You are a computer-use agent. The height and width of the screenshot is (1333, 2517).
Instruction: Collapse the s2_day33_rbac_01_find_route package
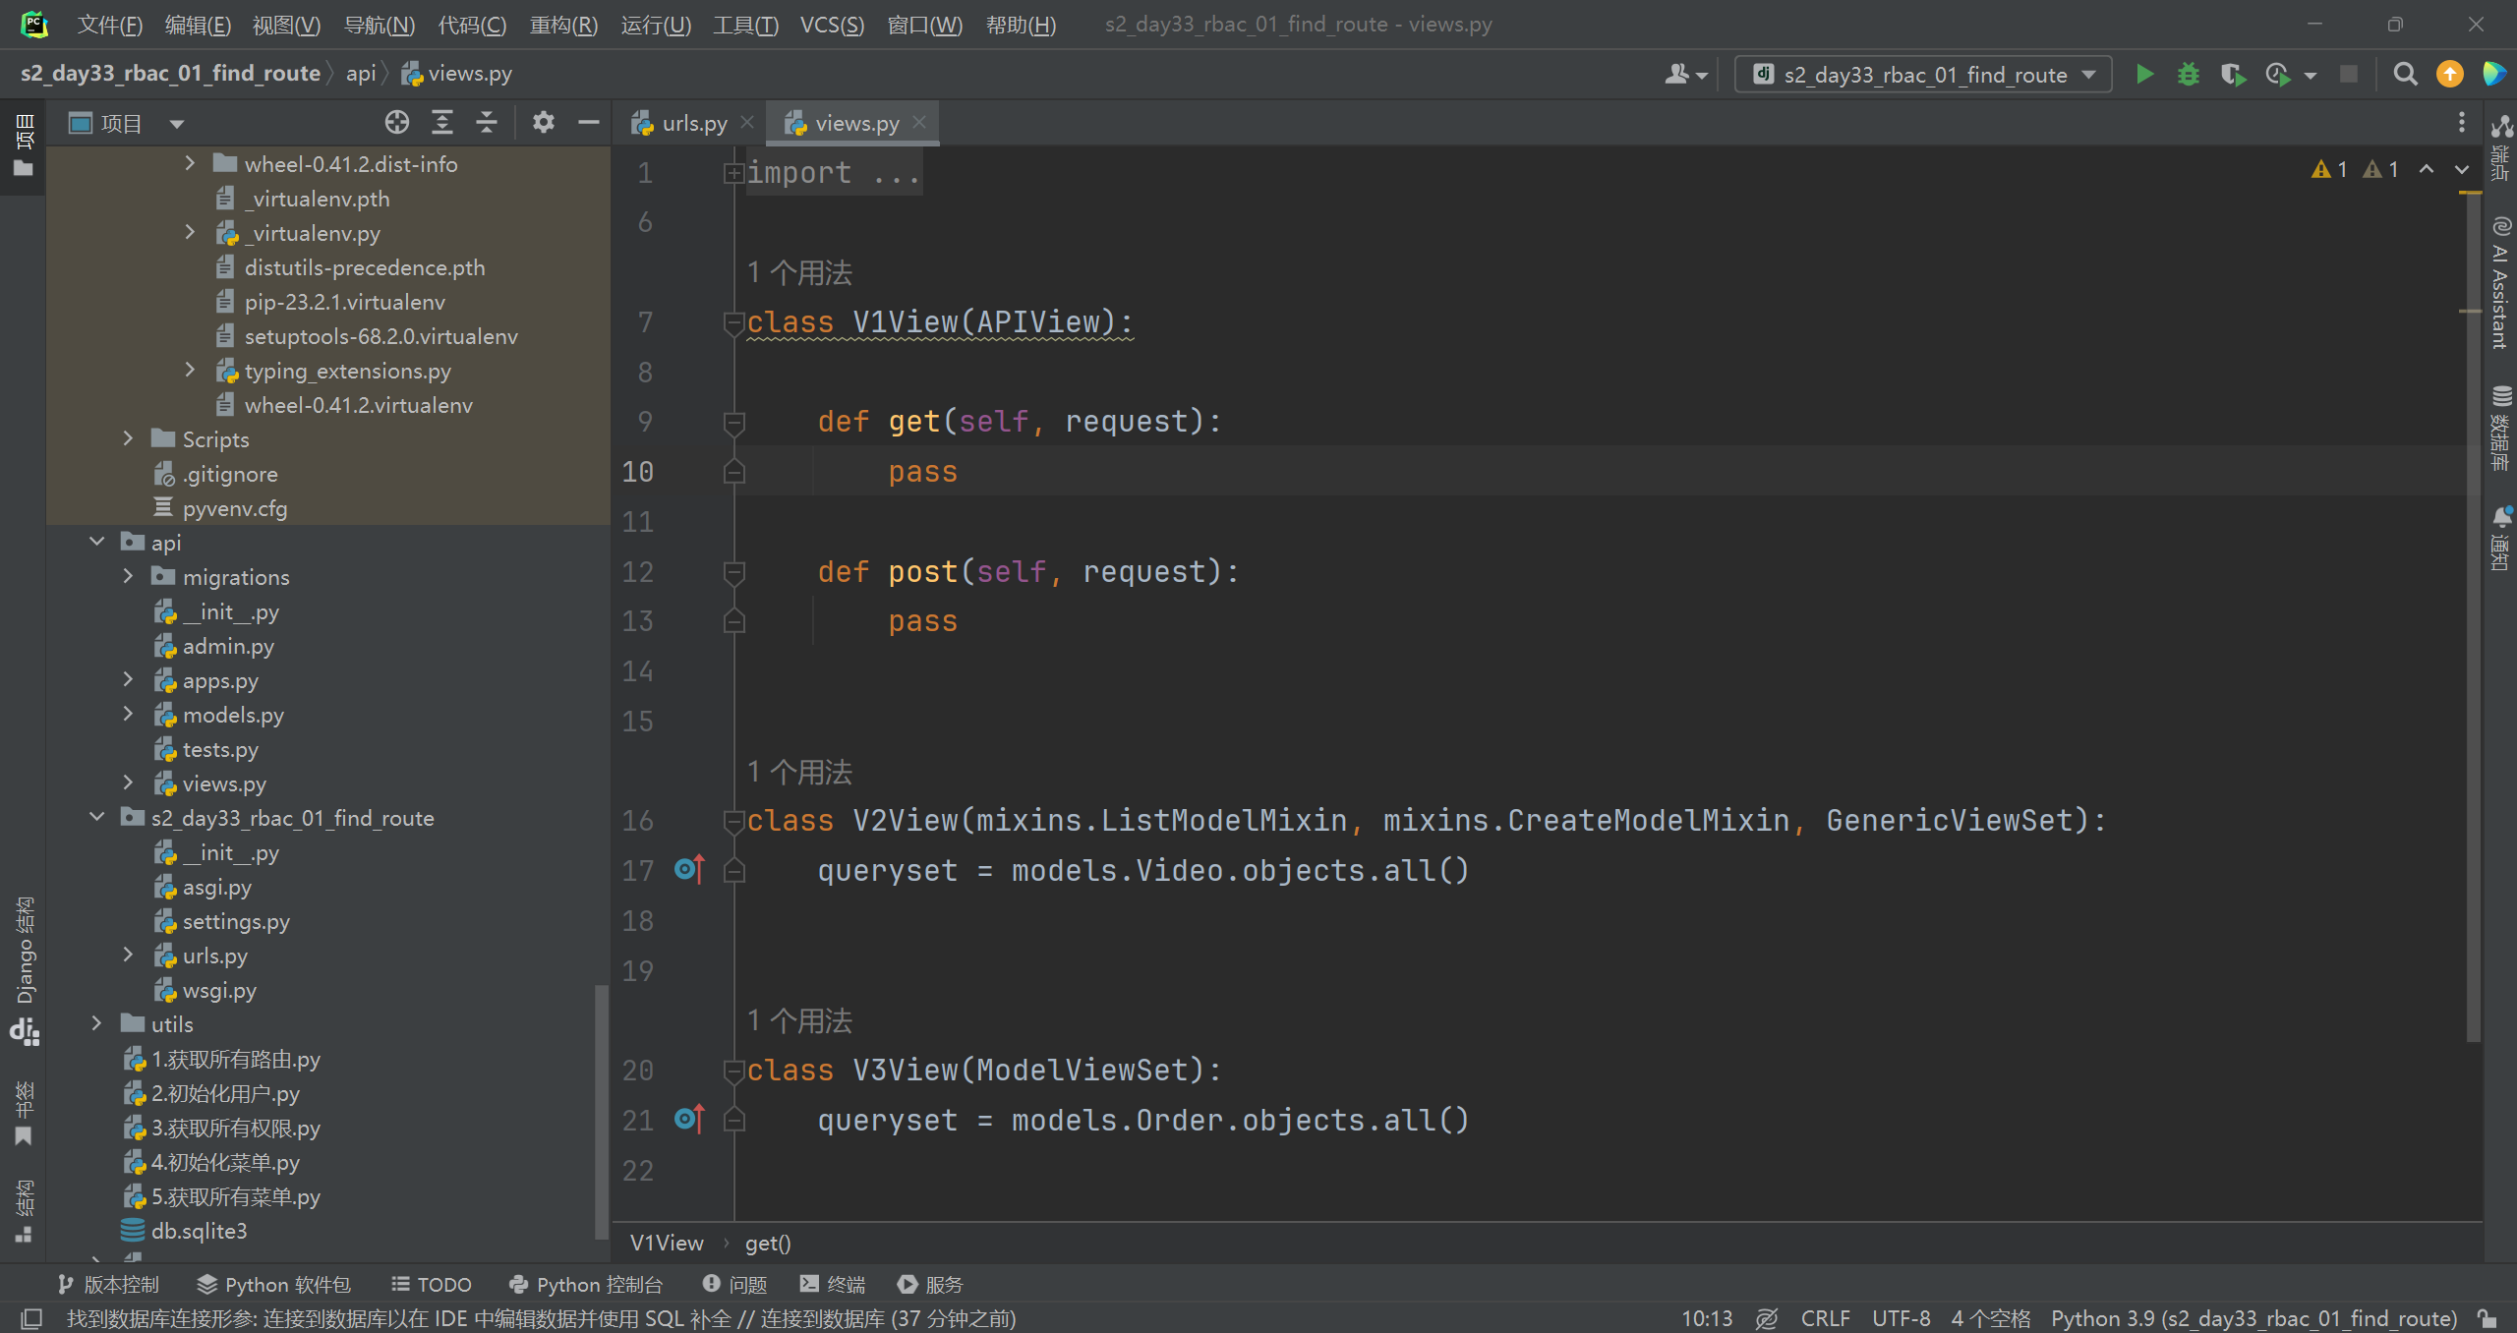[96, 817]
